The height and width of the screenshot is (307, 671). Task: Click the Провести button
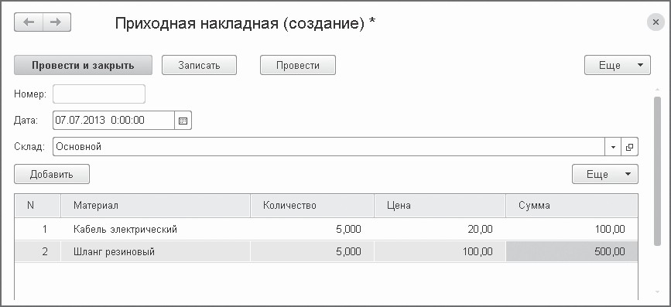298,66
